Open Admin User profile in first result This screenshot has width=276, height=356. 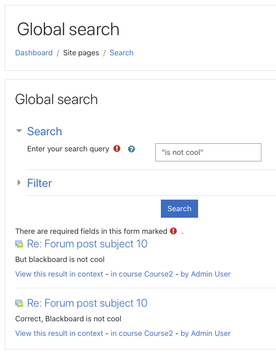pyautogui.click(x=206, y=274)
